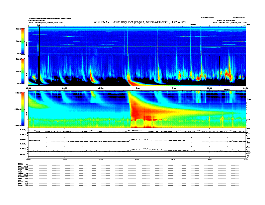Click the 24:00 tick below the RAD1 spectrogram
The image size is (265, 205).
[246, 88]
